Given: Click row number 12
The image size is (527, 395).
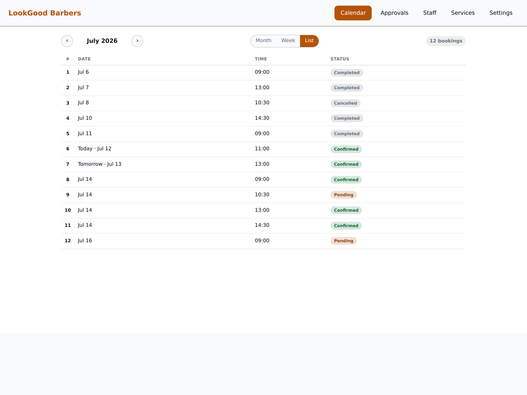Looking at the screenshot, I should pyautogui.click(x=68, y=241).
